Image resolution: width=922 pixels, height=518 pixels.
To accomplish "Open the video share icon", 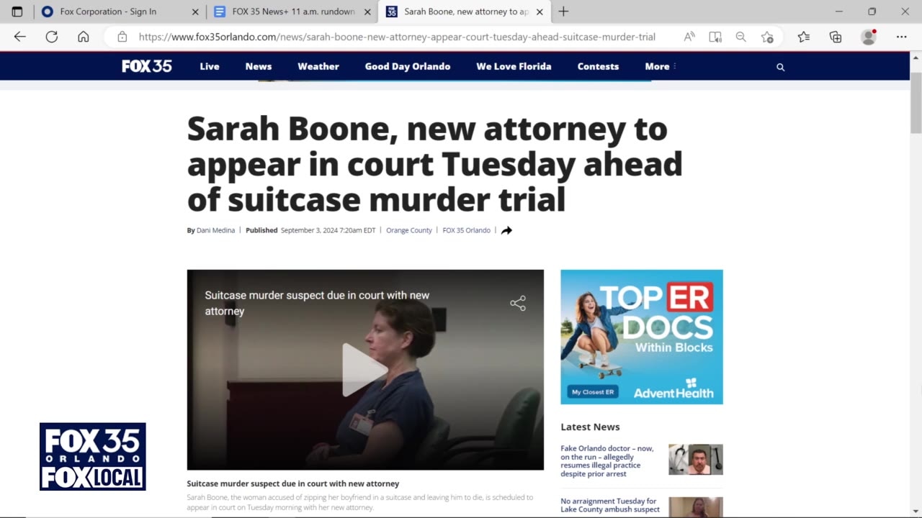I will pos(518,303).
